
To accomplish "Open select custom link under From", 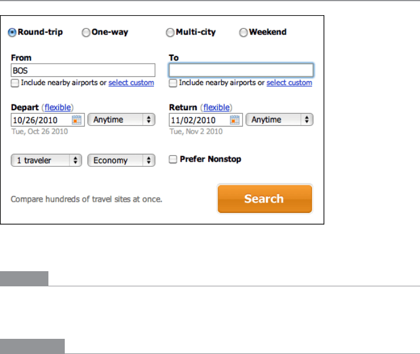I will [131, 83].
